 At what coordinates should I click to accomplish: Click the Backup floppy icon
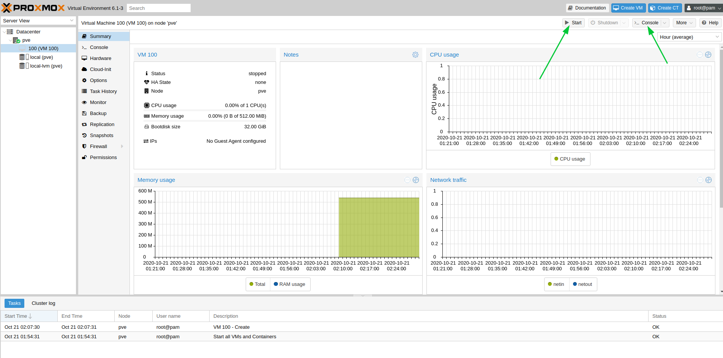[84, 113]
